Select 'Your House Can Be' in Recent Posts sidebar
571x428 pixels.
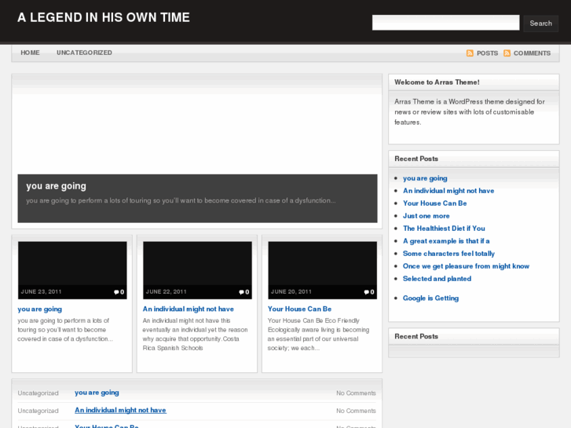coord(435,203)
